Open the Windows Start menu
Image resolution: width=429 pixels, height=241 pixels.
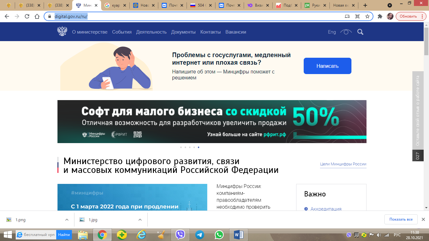coord(8,234)
